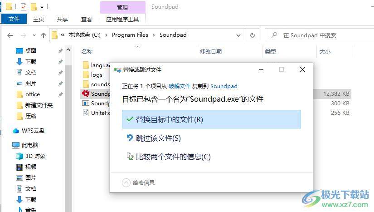The height and width of the screenshot is (212, 374).
Task: Switch to the 共享 ribbon tab
Action: click(63, 19)
